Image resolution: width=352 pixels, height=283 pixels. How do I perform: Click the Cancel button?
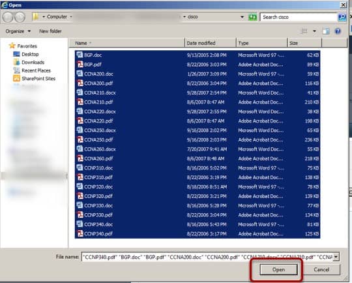(x=321, y=269)
